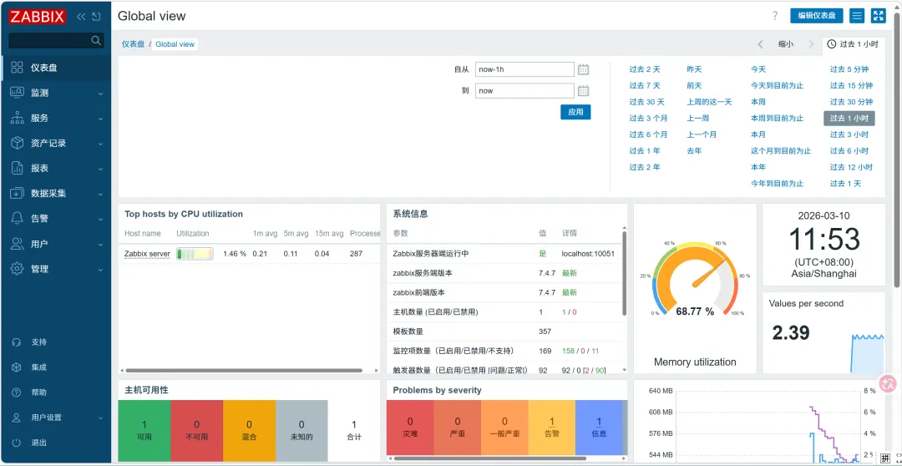Image resolution: width=902 pixels, height=466 pixels.
Task: Click the floating translate icon at the right edge
Action: [x=889, y=383]
